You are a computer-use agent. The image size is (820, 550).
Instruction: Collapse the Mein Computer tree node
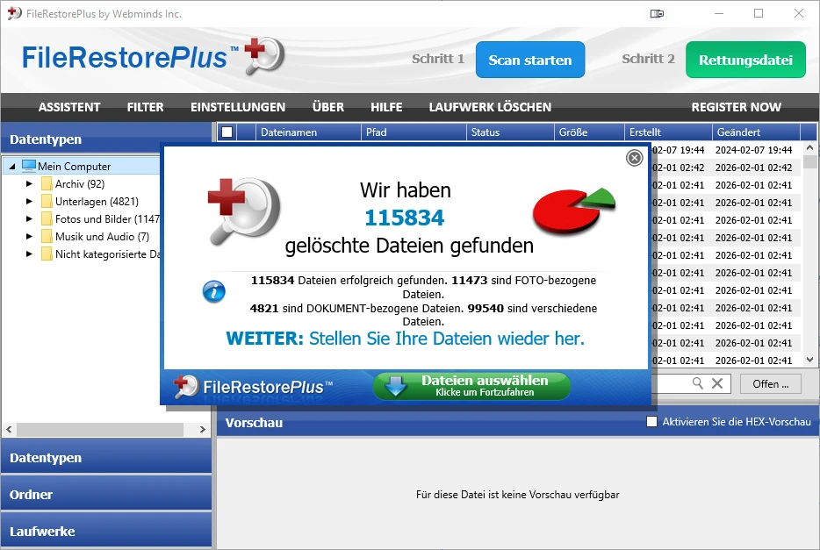[x=12, y=167]
